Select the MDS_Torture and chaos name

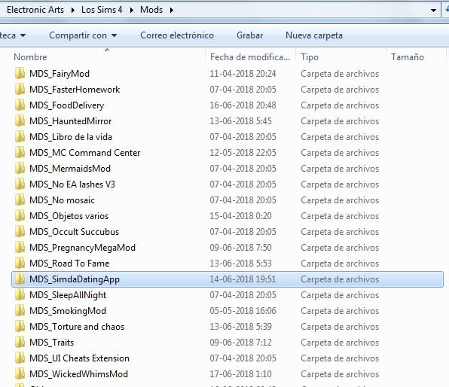[77, 326]
